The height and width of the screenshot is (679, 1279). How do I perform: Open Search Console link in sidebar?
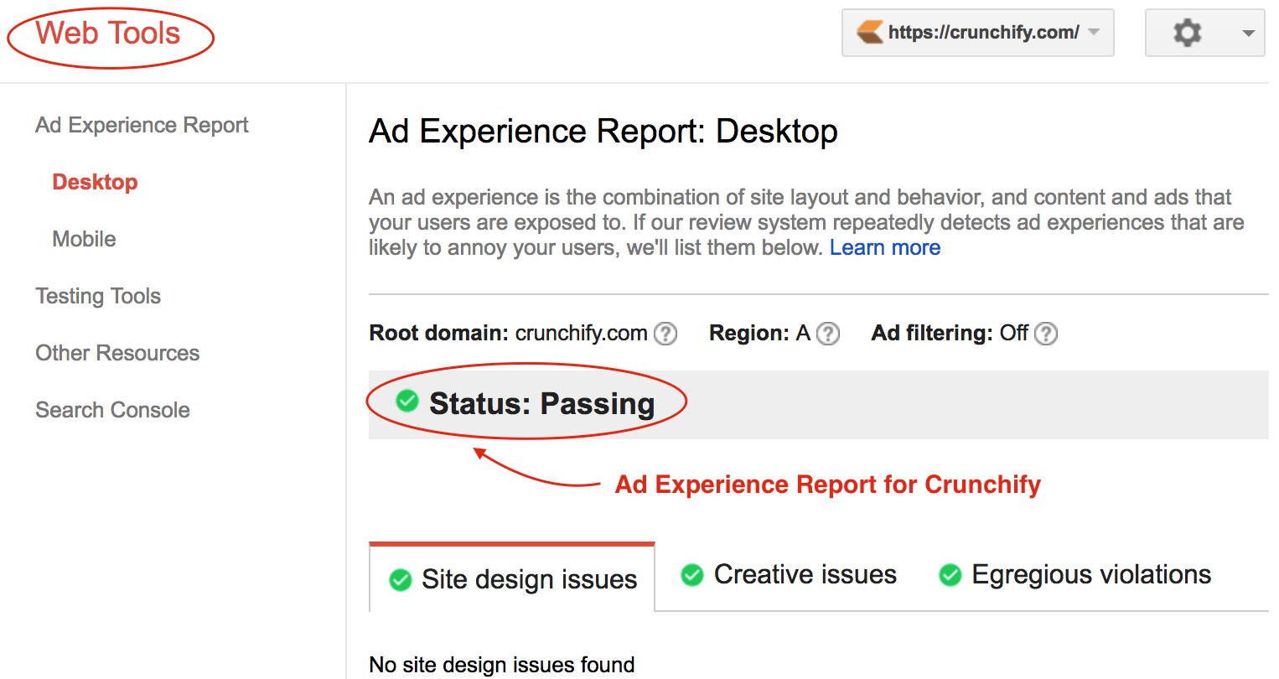112,410
